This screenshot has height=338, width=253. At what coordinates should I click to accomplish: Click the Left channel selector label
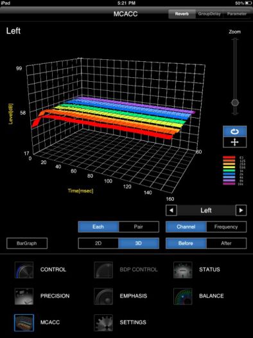[x=206, y=210]
